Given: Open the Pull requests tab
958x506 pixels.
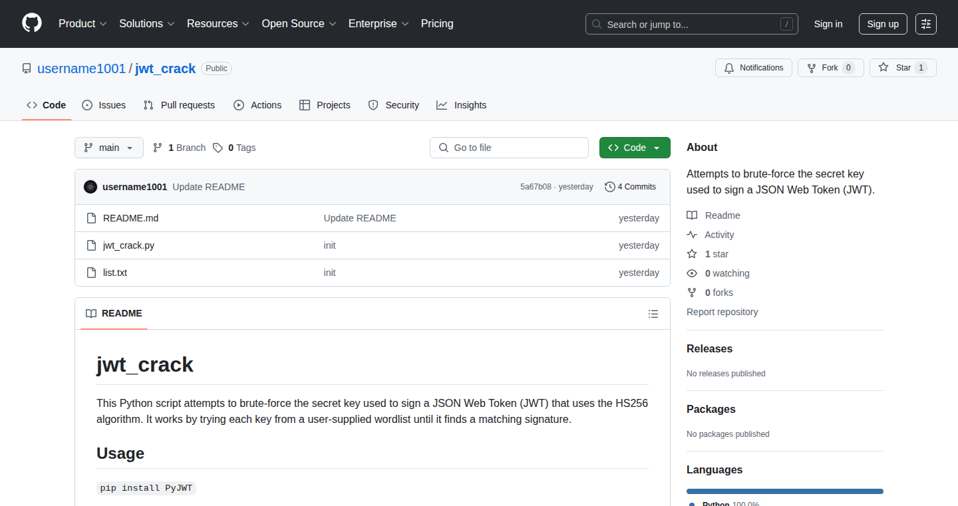Looking at the screenshot, I should 179,105.
